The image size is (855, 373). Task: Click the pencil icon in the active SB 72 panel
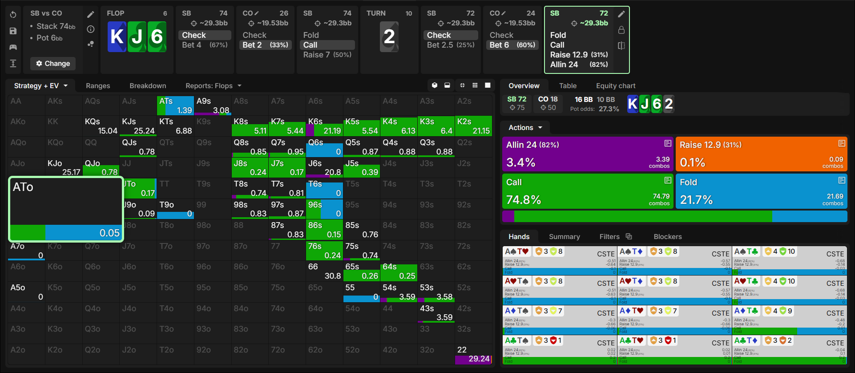click(x=621, y=14)
